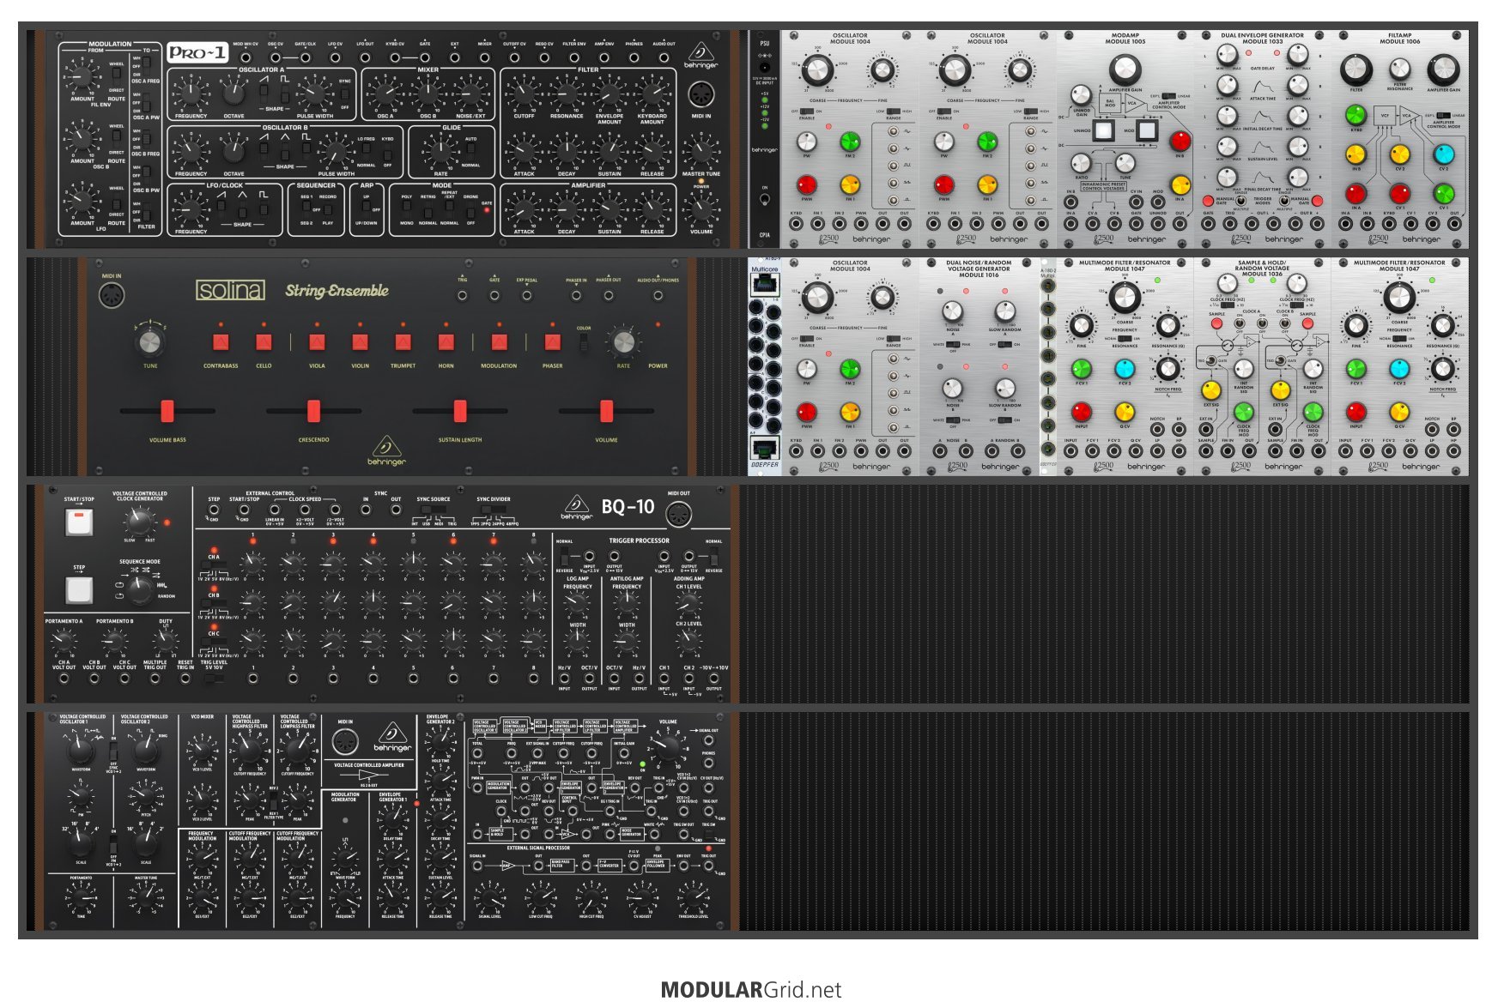The width and height of the screenshot is (1504, 1008).
Task: Click the Solina PHASER OUT jack
Action: click(x=608, y=295)
